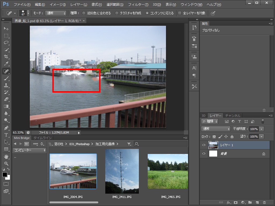Create a new layer with the new layer icon
275x206 pixels.
click(257, 203)
